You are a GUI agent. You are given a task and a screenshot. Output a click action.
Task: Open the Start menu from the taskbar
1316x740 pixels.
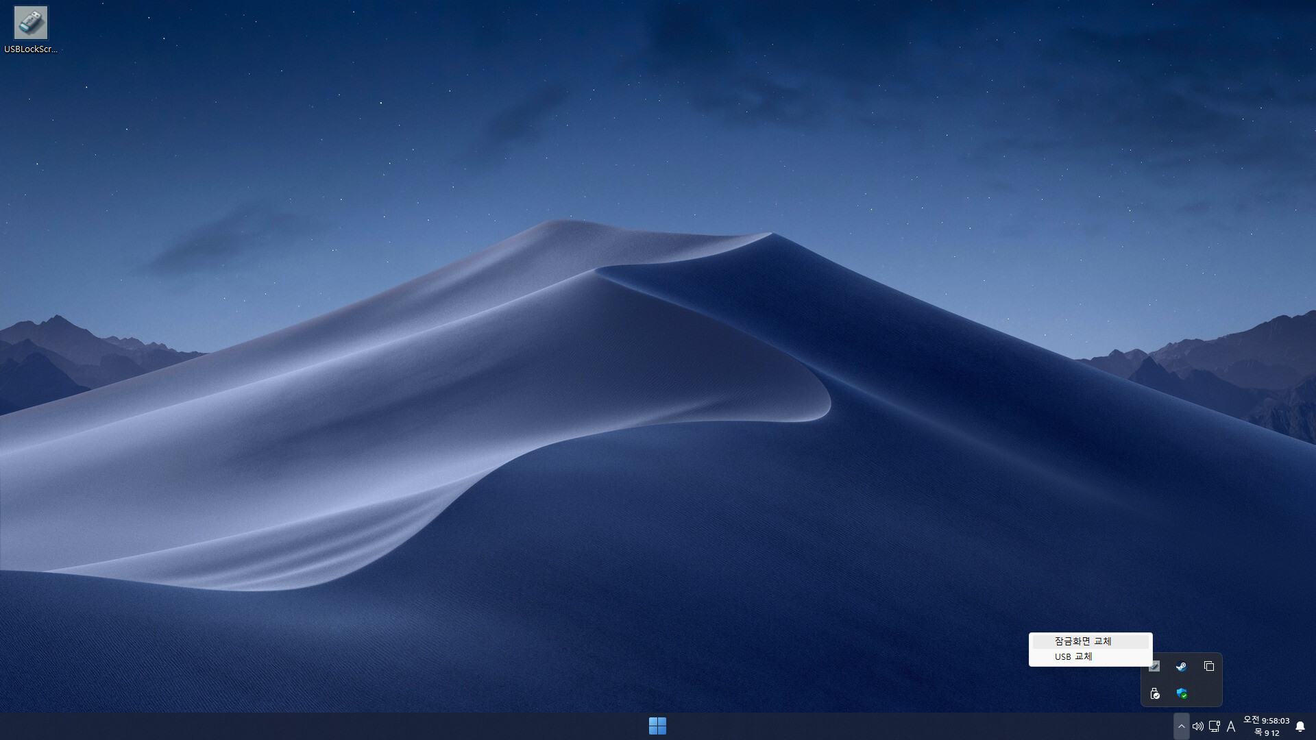658,726
